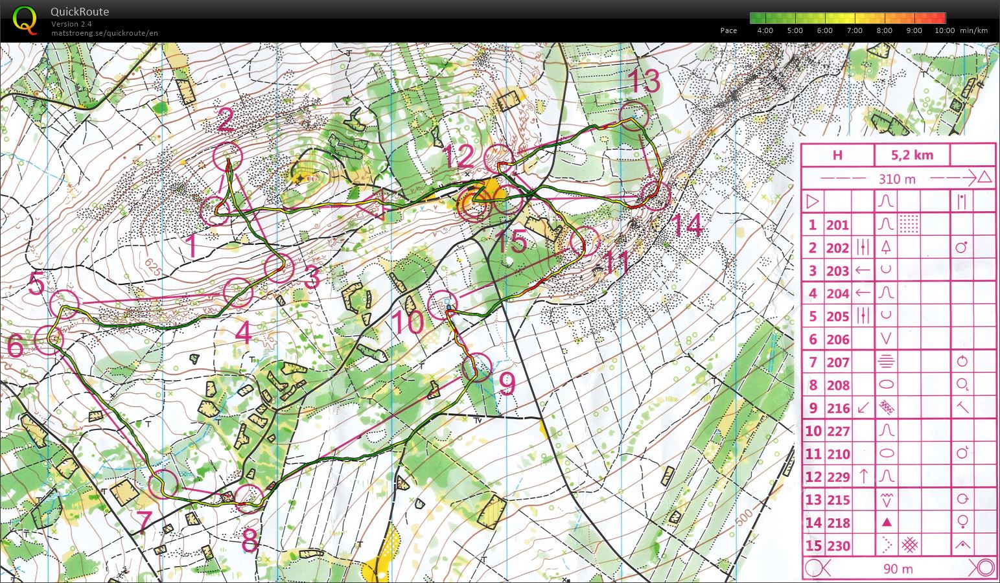The image size is (1000, 583).
Task: Click control code 207 in the table
Action: click(837, 362)
